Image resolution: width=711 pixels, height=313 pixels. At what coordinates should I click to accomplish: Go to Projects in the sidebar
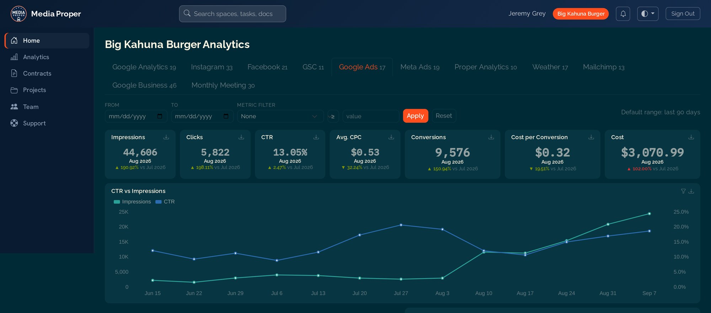point(47,90)
